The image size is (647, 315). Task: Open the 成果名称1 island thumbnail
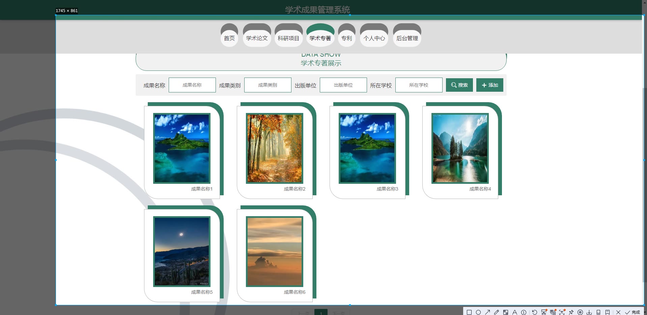coord(182,148)
